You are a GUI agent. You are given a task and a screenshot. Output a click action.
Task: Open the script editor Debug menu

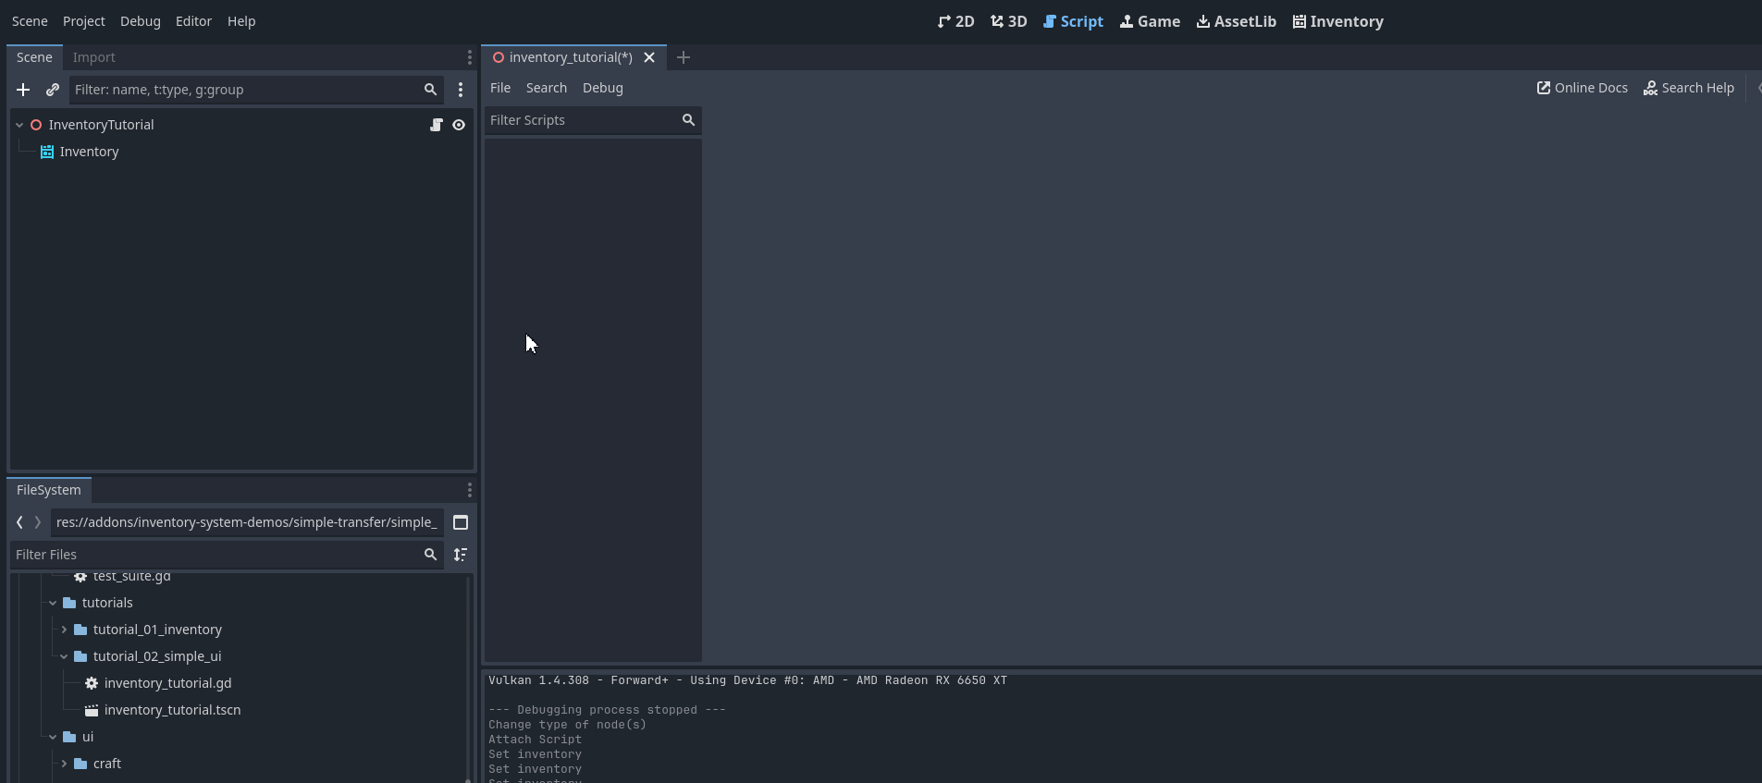603,88
